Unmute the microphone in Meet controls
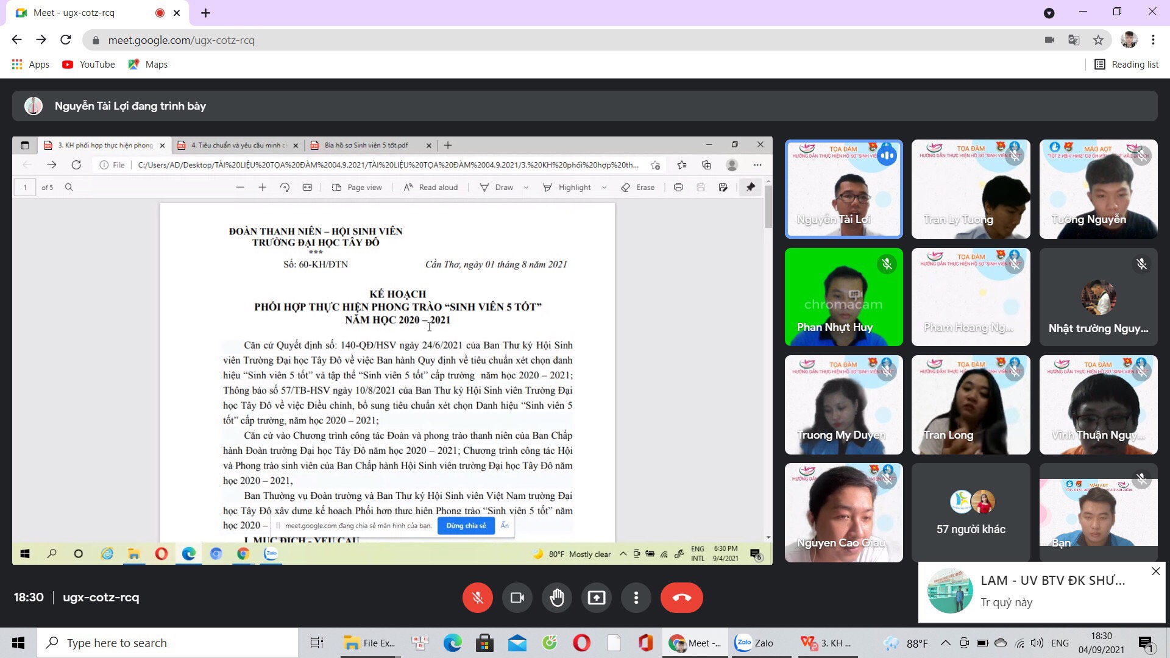This screenshot has height=658, width=1170. (x=477, y=598)
